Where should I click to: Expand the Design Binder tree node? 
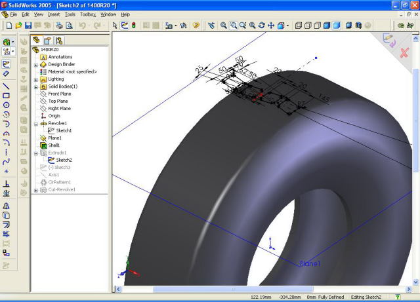36,65
